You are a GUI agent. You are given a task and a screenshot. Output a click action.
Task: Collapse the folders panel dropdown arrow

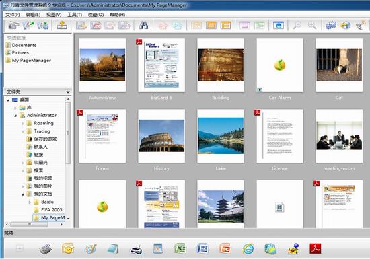[x=68, y=91]
